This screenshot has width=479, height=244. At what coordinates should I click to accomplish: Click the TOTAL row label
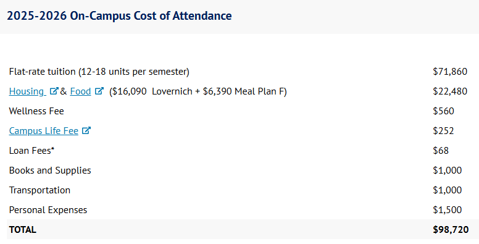point(23,230)
